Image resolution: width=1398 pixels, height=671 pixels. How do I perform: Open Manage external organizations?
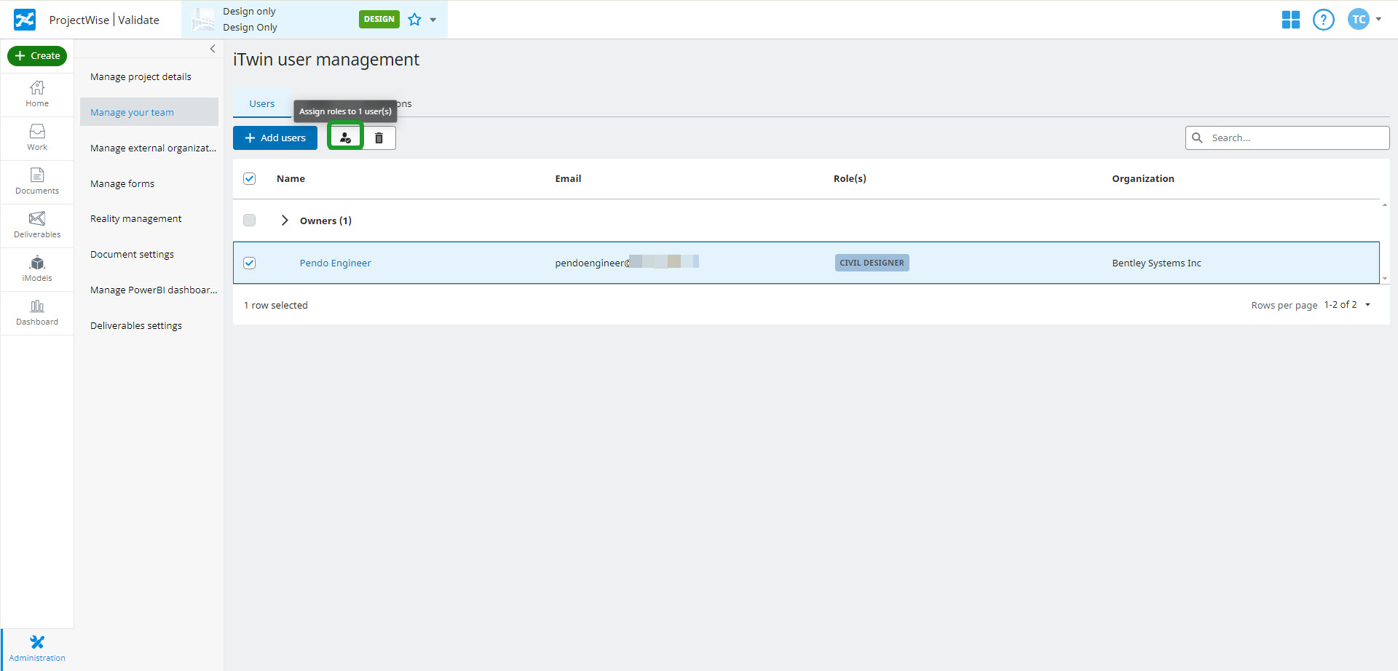click(x=149, y=148)
